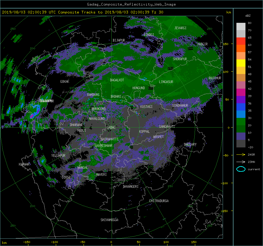263x246 pixels.
Task: Click the DAVANGERI city label
Action: tap(131, 187)
